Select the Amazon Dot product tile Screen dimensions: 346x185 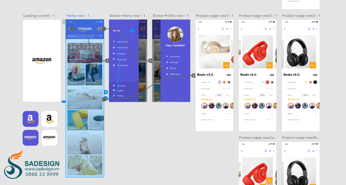tap(96, 120)
